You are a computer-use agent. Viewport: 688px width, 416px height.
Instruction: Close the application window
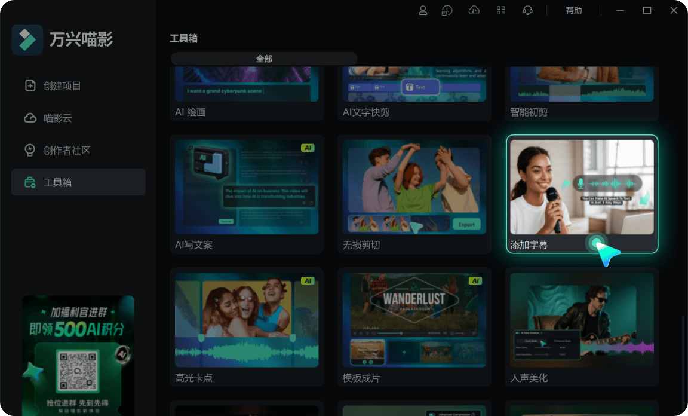(674, 11)
